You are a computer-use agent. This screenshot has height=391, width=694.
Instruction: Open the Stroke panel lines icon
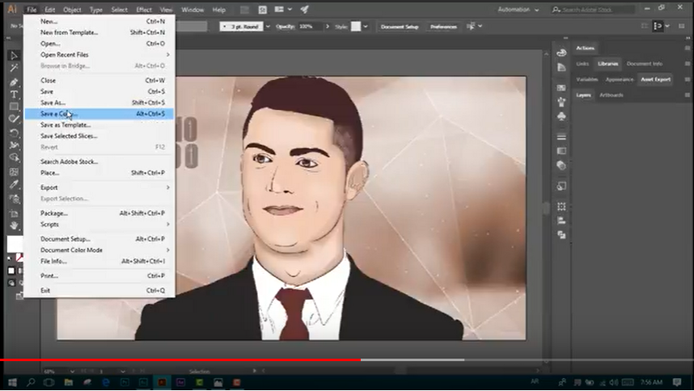pyautogui.click(x=561, y=137)
